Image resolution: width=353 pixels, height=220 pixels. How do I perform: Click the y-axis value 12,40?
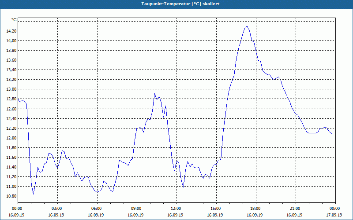pyautogui.click(x=12, y=118)
